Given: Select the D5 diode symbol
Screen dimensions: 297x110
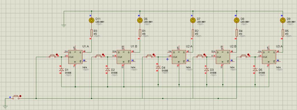Looking at the screenshot, I should (255, 69).
